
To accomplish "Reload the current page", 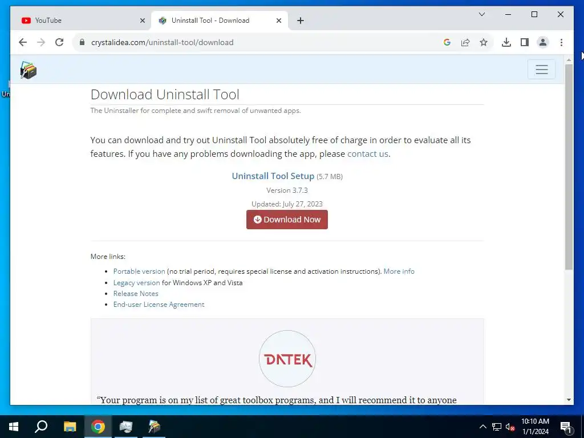I will point(59,42).
